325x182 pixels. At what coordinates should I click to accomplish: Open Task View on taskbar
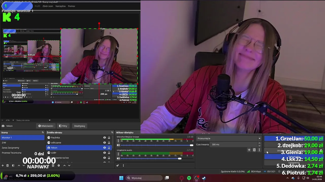click(x=167, y=178)
